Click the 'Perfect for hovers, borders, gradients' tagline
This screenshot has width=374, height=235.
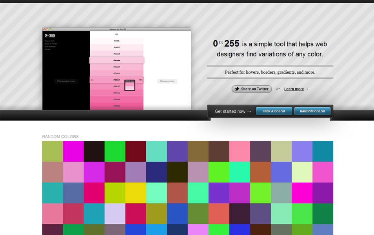270,72
